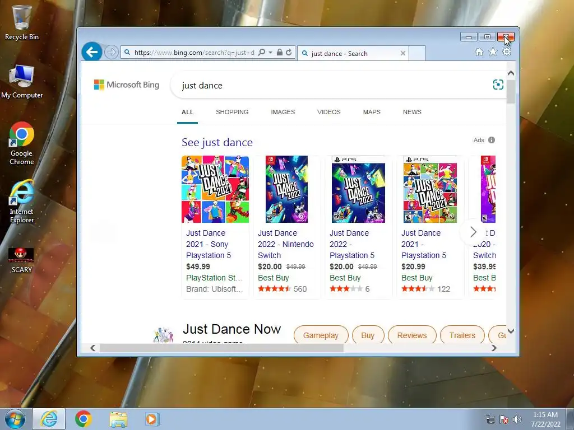Start visual search with camera icon

498,85
